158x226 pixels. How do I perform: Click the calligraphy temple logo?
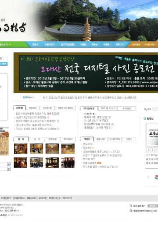click(x=13, y=28)
